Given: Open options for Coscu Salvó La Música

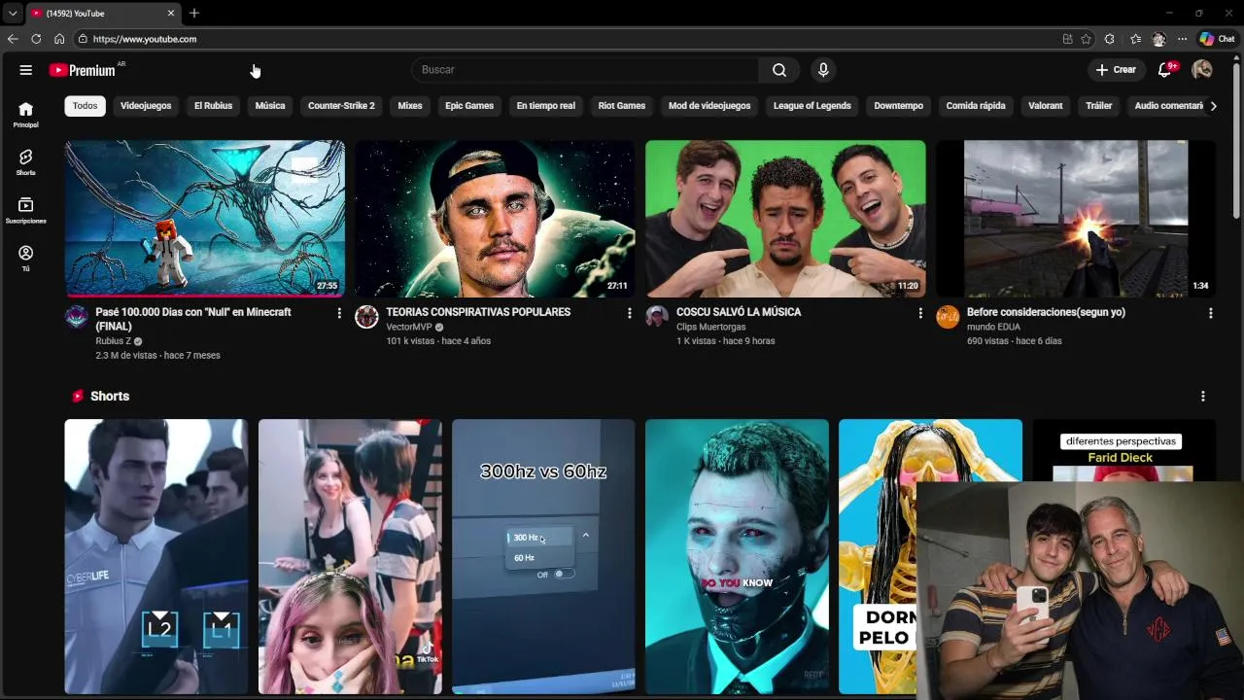Looking at the screenshot, I should pyautogui.click(x=920, y=313).
